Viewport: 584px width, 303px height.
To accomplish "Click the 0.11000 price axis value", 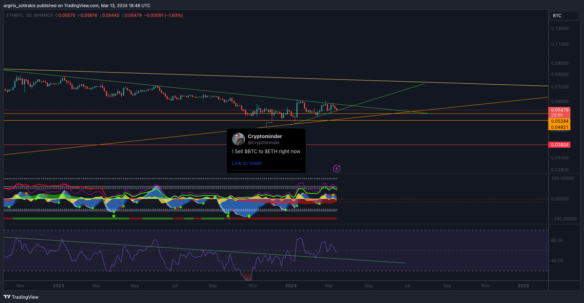I will [x=559, y=44].
